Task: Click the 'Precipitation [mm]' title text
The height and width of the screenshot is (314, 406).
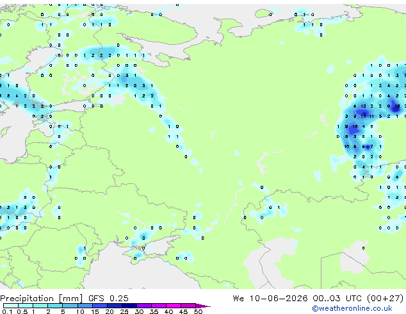Action: [42, 299]
